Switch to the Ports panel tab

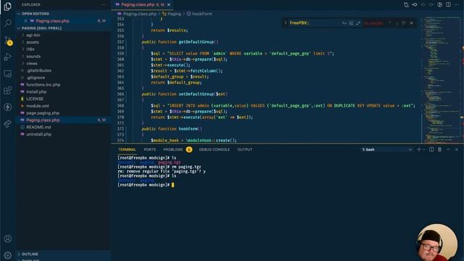(x=150, y=150)
